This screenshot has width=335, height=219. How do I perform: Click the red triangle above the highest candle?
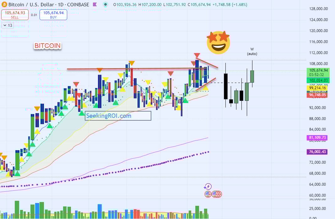197,55
